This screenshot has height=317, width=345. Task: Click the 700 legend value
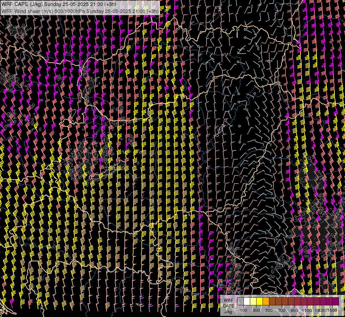(282, 310)
